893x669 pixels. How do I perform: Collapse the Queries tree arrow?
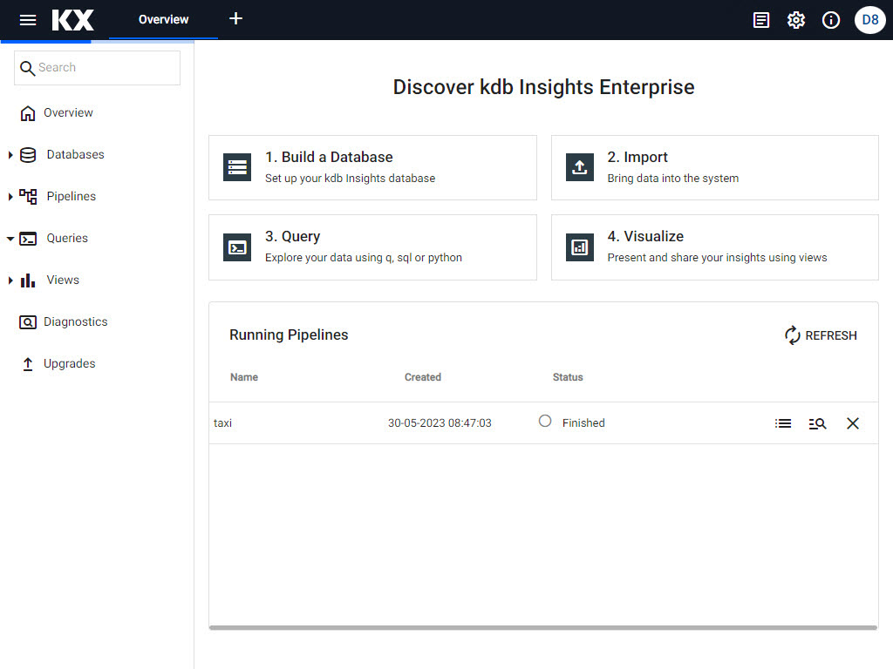click(10, 239)
